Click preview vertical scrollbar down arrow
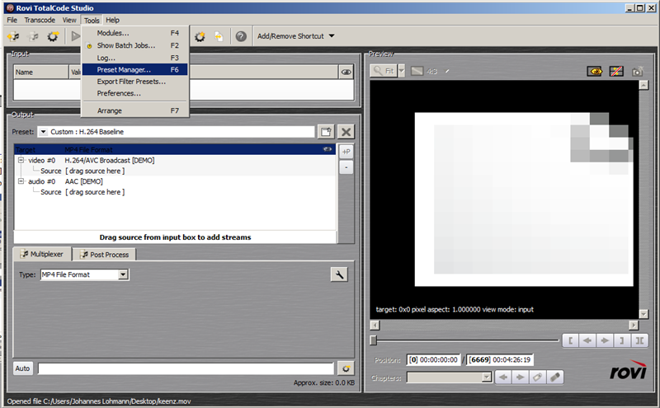 point(643,314)
